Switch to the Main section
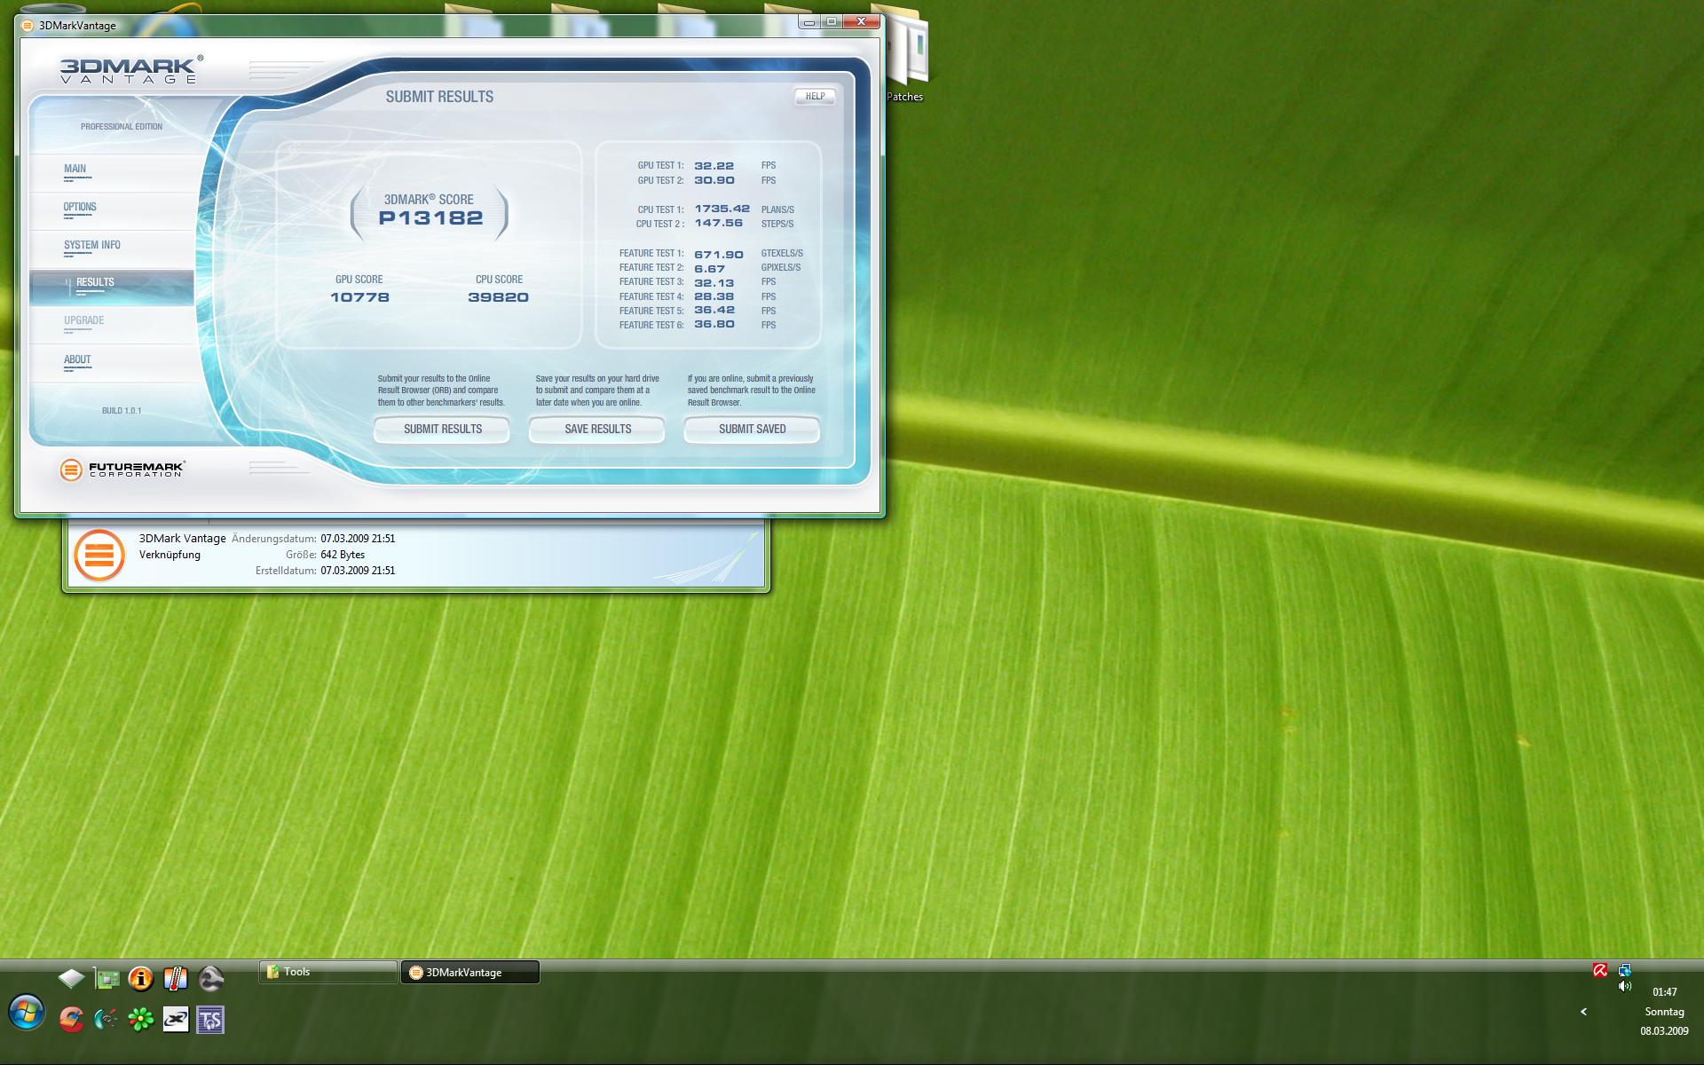The width and height of the screenshot is (1704, 1065). point(75,169)
